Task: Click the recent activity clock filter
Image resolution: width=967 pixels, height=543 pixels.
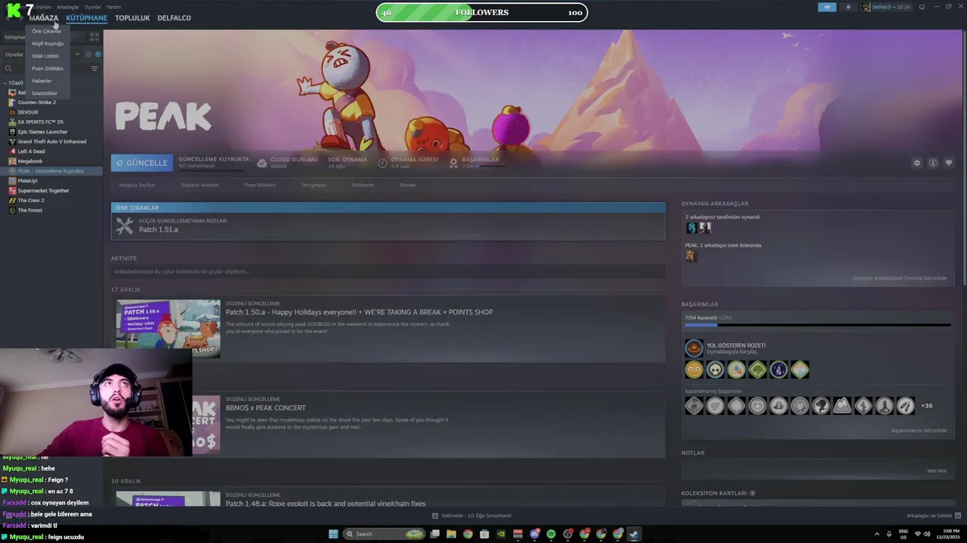Action: (88, 54)
